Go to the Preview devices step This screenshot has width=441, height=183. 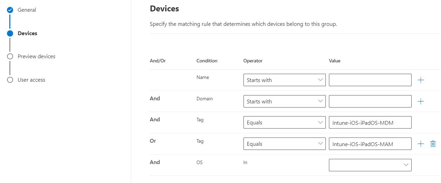pos(36,57)
